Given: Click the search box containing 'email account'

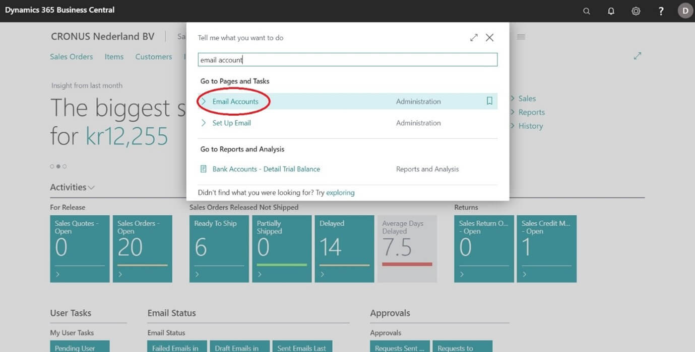Looking at the screenshot, I should (348, 60).
